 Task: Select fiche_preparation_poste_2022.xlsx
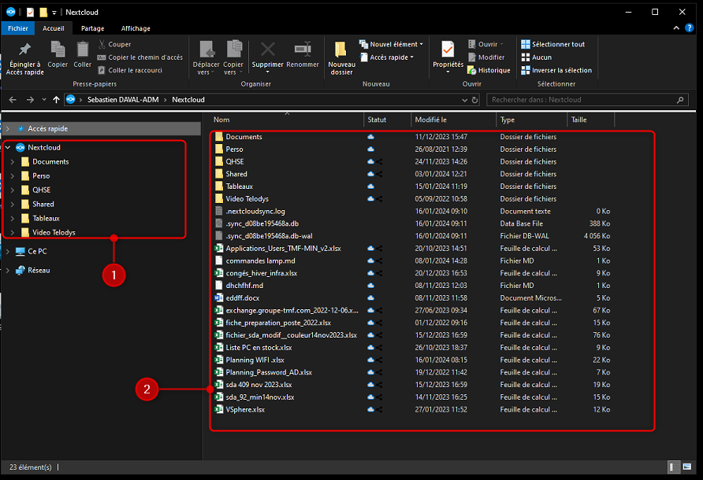click(278, 323)
